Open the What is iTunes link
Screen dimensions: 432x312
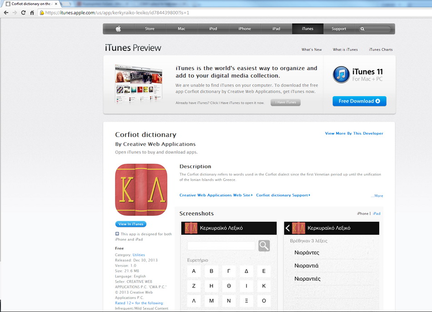[x=345, y=49]
